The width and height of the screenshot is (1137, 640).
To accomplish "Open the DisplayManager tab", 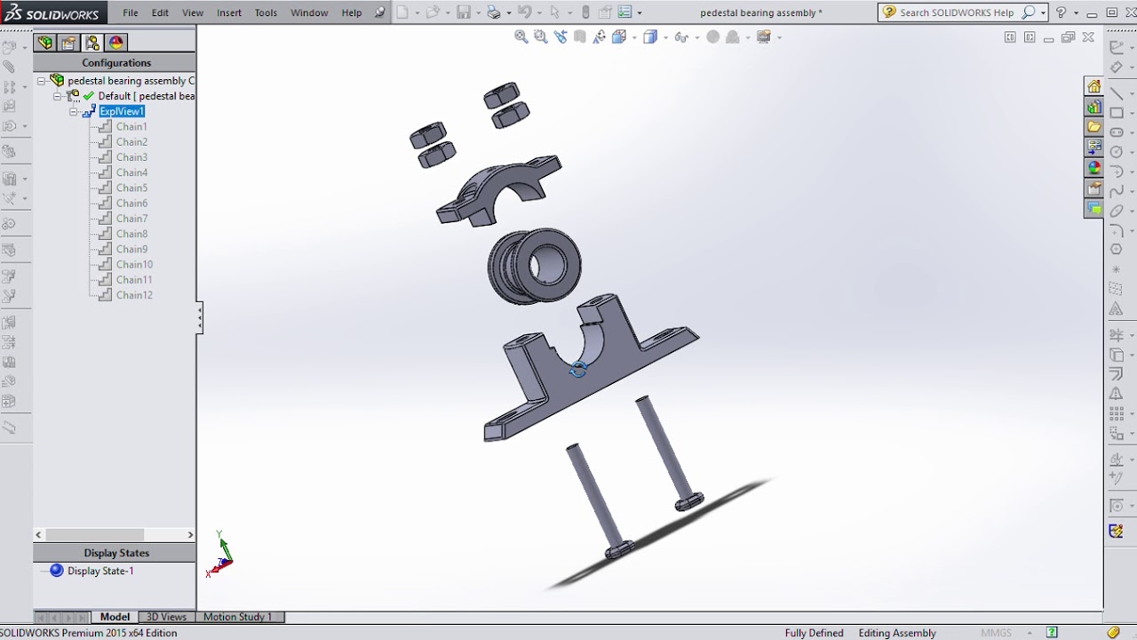I will (116, 43).
